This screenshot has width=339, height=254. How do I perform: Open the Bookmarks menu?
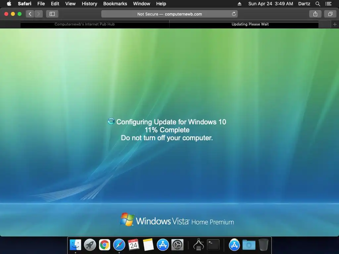click(x=115, y=4)
